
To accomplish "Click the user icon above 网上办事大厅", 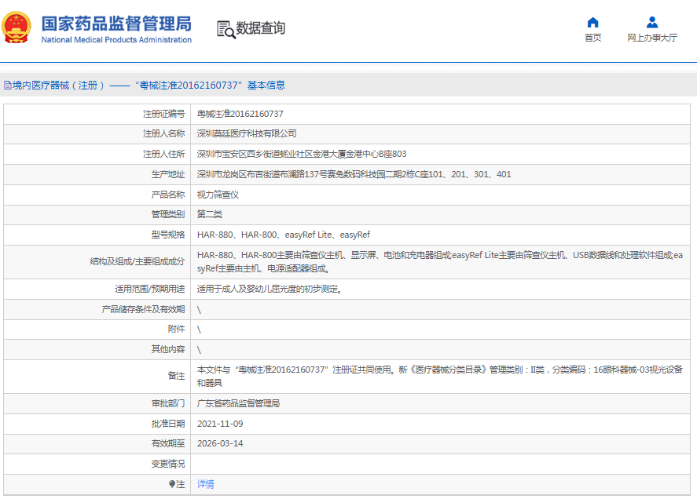I will point(651,22).
